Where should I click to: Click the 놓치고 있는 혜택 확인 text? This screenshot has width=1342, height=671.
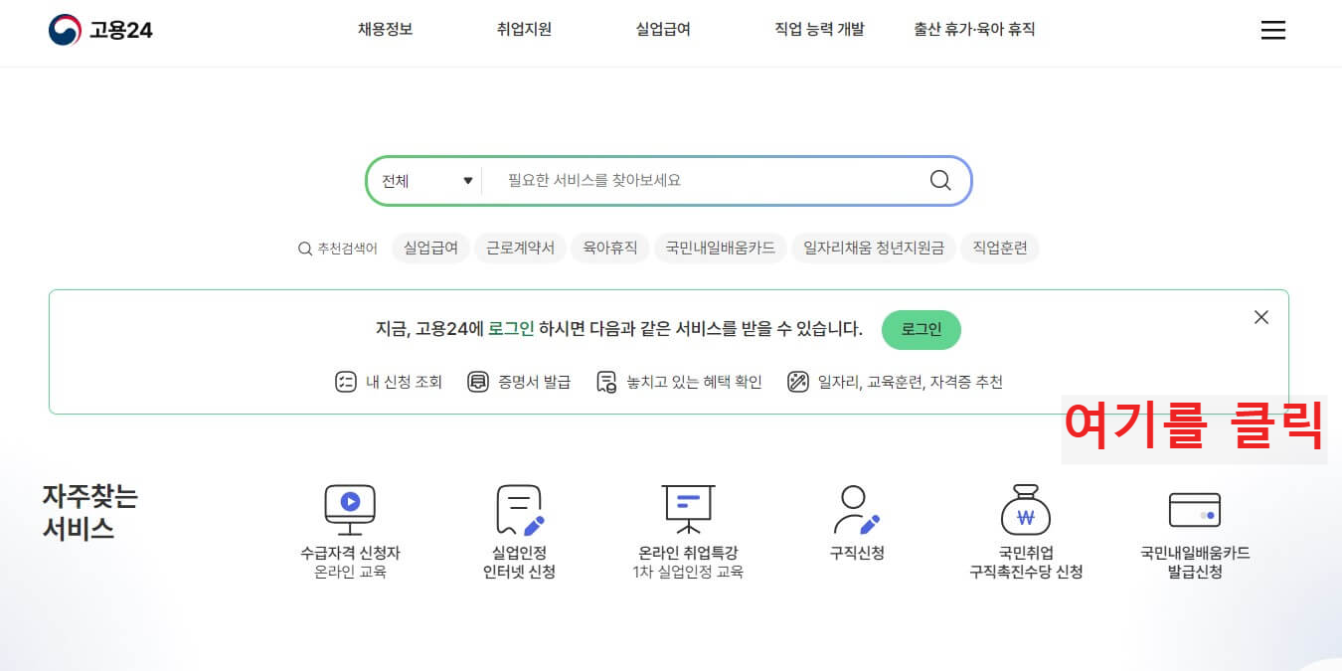pyautogui.click(x=694, y=382)
